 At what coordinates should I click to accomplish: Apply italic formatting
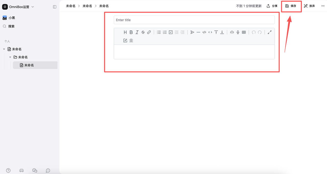137,32
